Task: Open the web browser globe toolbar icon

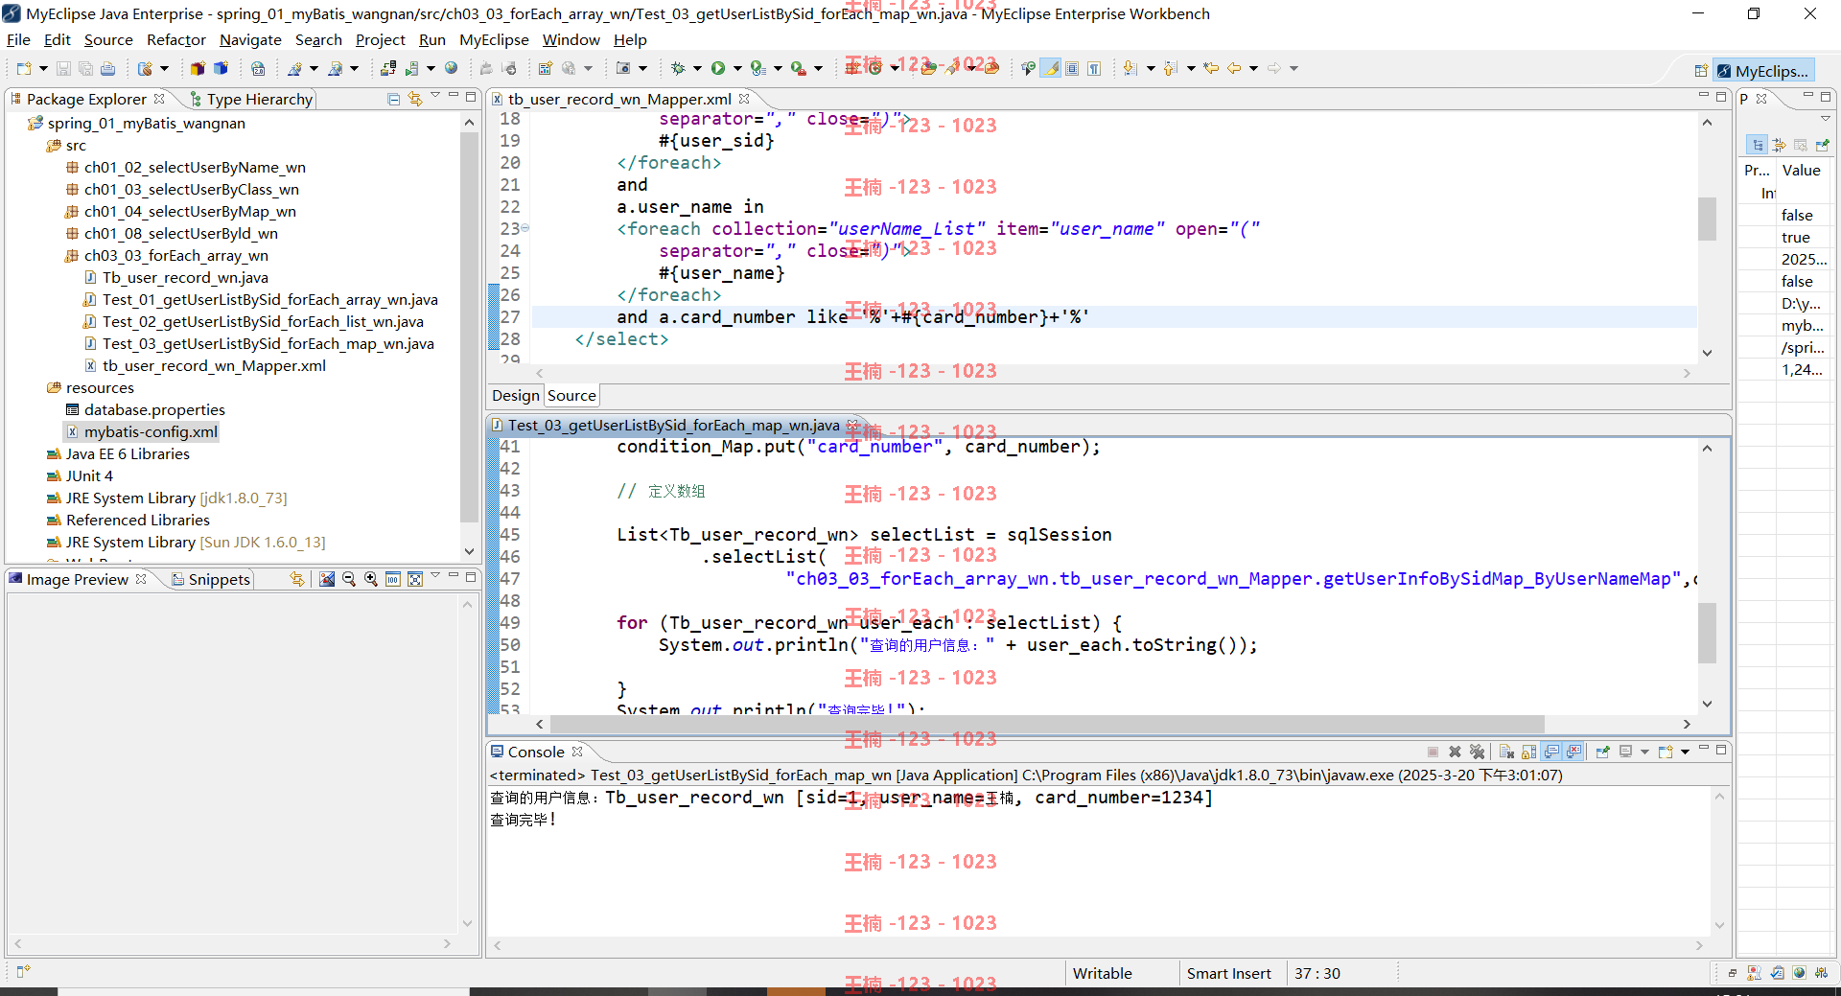Action: click(x=451, y=68)
